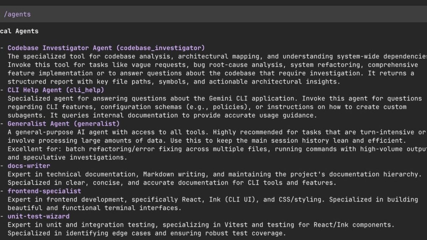Click line starting 'Expert in unit and integration testing'
The width and height of the screenshot is (427, 240).
click(x=201, y=225)
